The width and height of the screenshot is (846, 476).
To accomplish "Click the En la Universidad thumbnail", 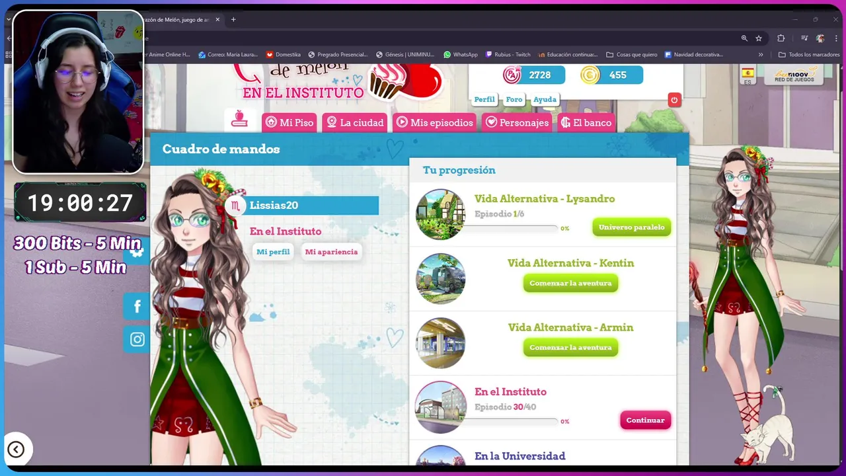I will click(x=440, y=456).
